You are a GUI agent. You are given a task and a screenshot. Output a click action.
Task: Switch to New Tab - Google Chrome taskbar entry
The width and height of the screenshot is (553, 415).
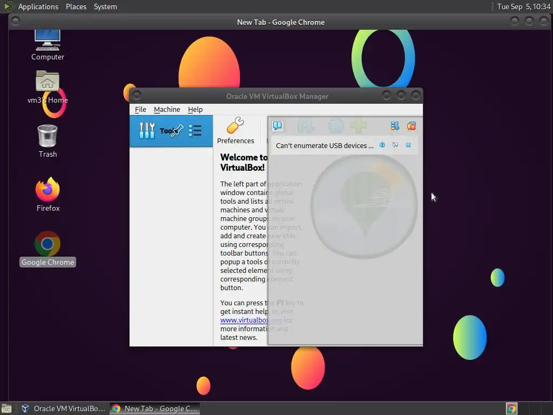tap(155, 409)
